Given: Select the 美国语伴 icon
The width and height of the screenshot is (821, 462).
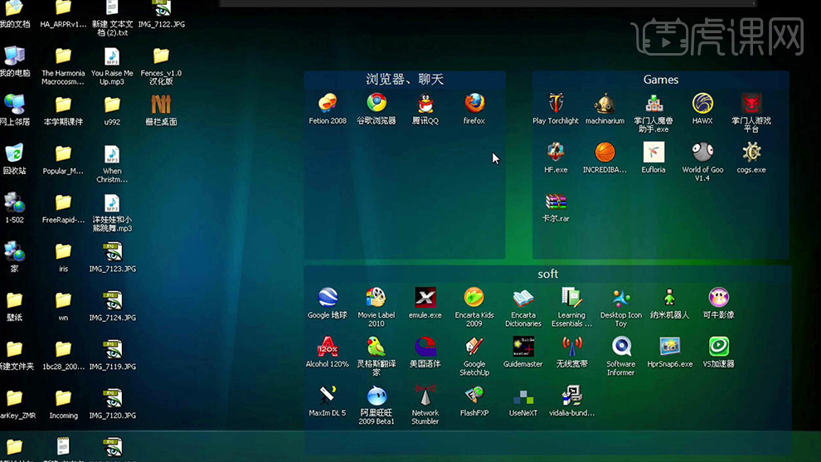Looking at the screenshot, I should pyautogui.click(x=425, y=347).
